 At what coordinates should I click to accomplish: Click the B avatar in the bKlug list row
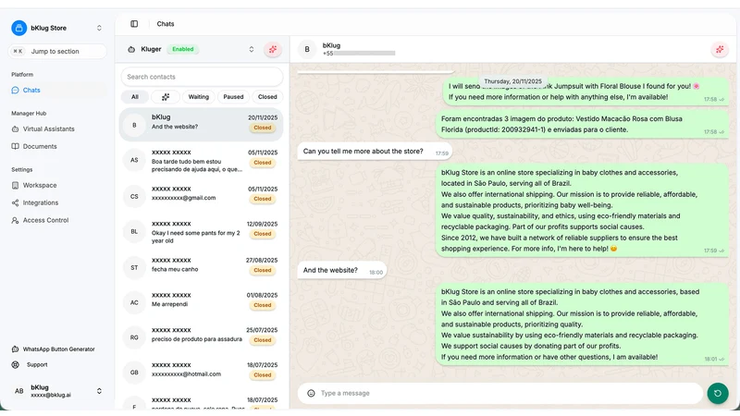tap(134, 125)
